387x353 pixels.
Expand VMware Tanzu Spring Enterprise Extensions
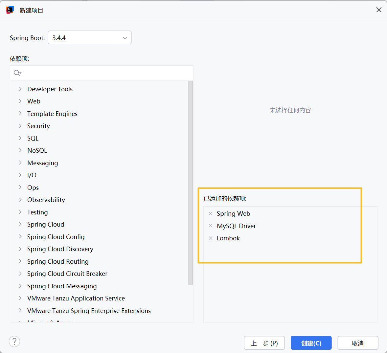coord(20,311)
